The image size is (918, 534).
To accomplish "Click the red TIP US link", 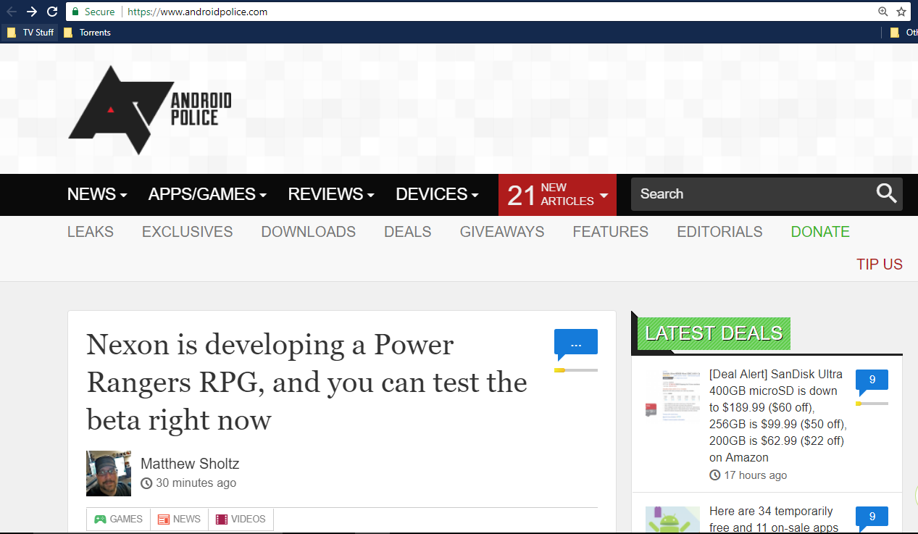I will coord(880,264).
